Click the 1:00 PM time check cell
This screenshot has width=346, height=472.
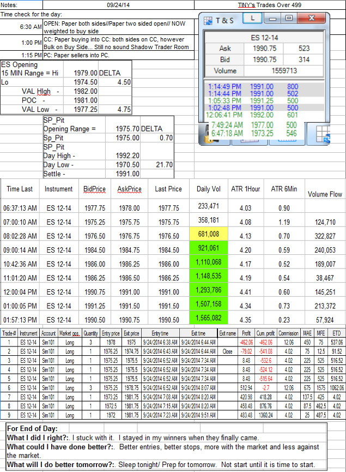21,43
